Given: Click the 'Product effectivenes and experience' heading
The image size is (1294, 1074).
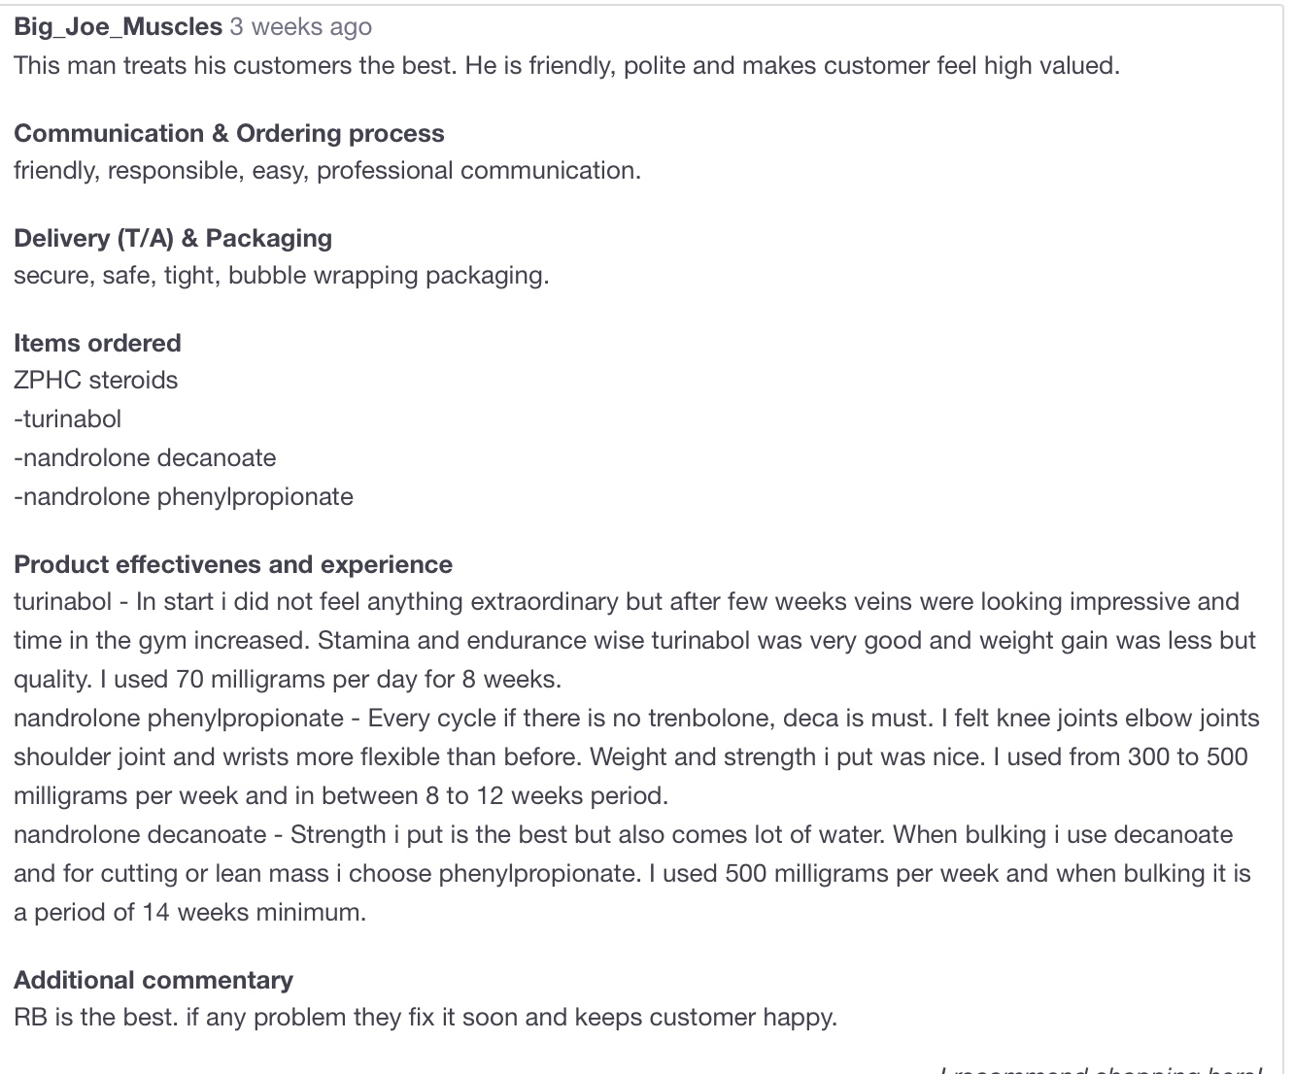Looking at the screenshot, I should [233, 564].
